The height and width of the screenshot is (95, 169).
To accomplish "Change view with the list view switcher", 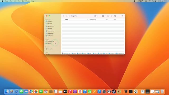I will (96, 16).
